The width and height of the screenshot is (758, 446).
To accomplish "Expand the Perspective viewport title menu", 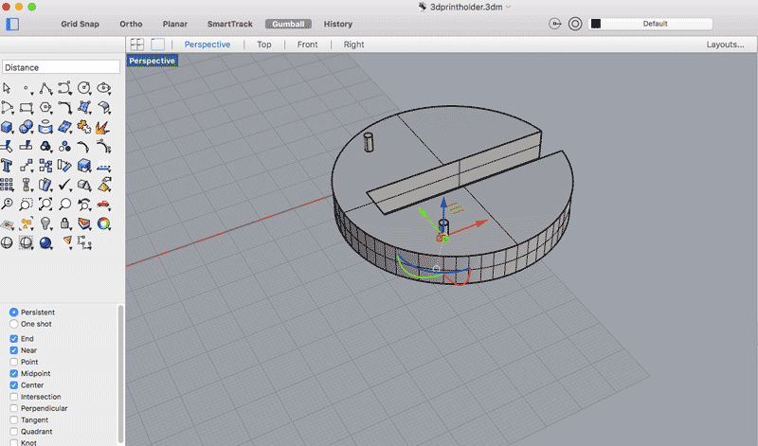I will [152, 61].
